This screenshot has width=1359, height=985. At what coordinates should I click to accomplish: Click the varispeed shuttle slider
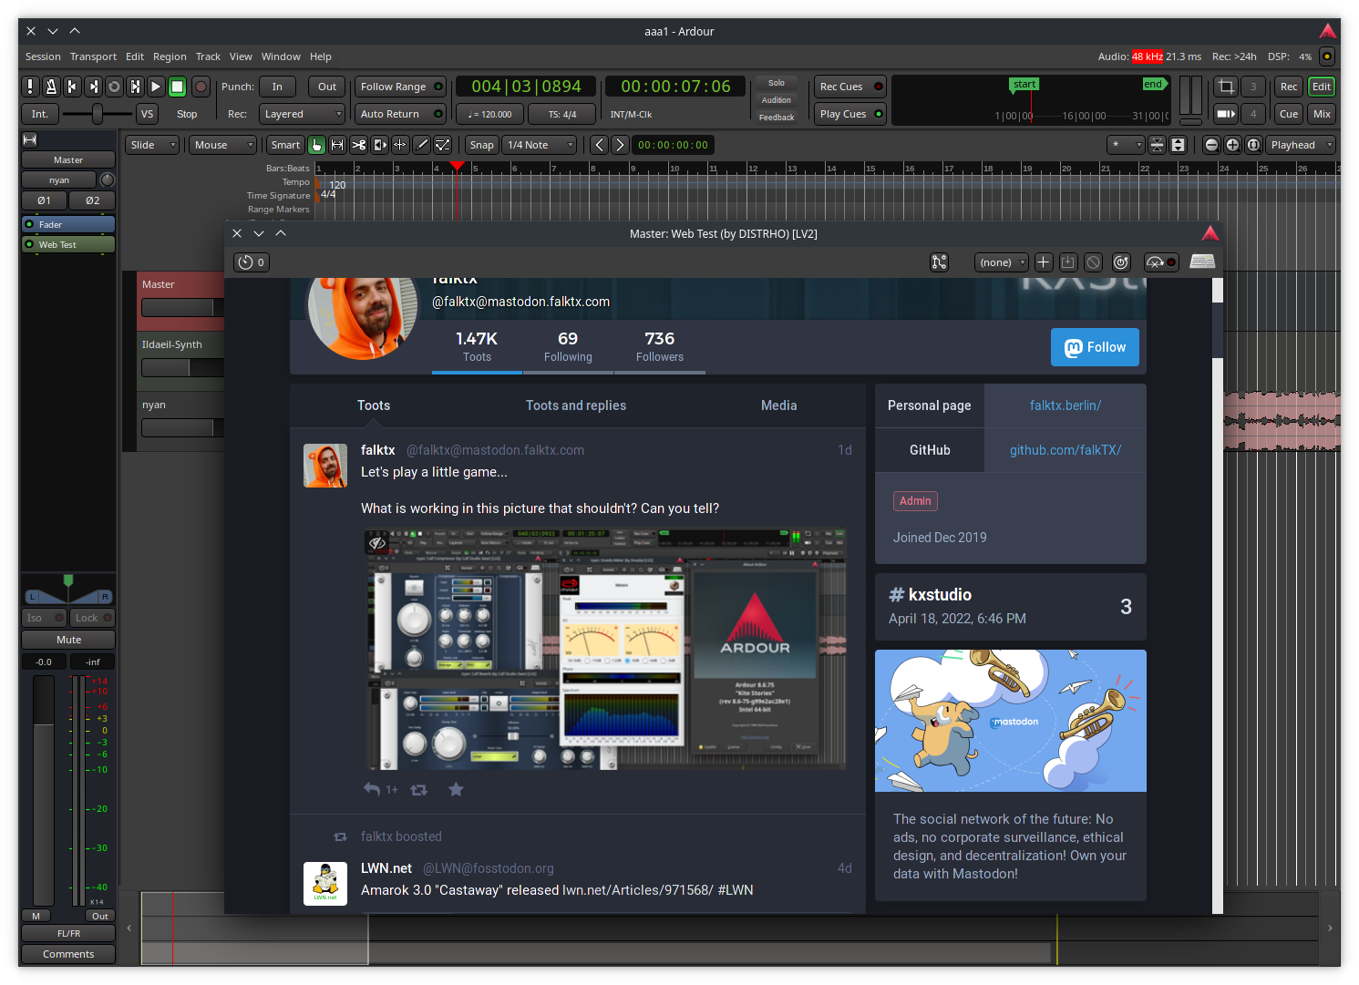[98, 114]
